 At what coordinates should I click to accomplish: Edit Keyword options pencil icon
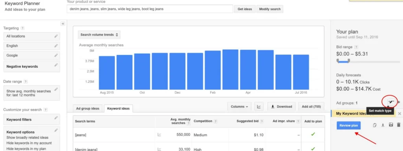click(x=56, y=130)
